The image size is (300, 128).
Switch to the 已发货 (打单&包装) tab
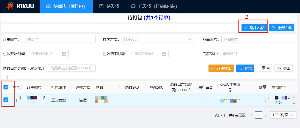[154, 6]
